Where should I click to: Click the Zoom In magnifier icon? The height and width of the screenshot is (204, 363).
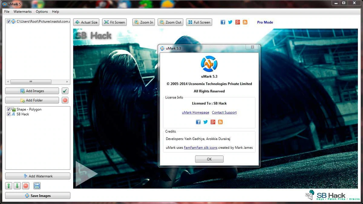(x=136, y=22)
